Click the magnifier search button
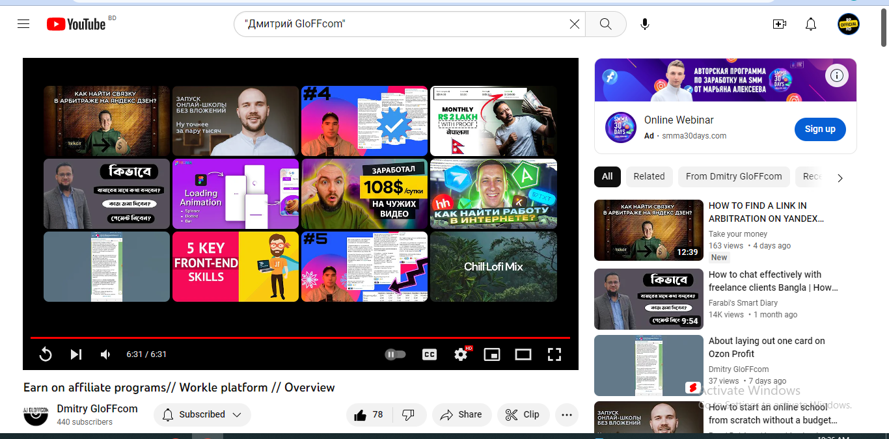 click(x=606, y=24)
